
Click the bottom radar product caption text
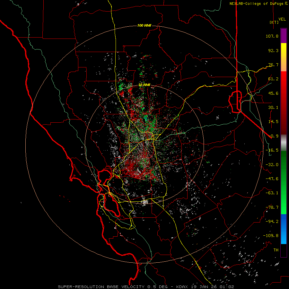(146, 287)
